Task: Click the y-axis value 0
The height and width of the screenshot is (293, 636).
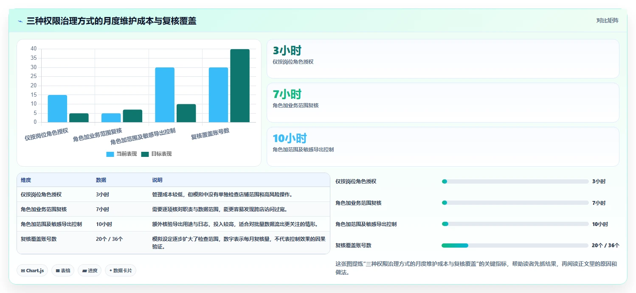Action: [x=35, y=122]
